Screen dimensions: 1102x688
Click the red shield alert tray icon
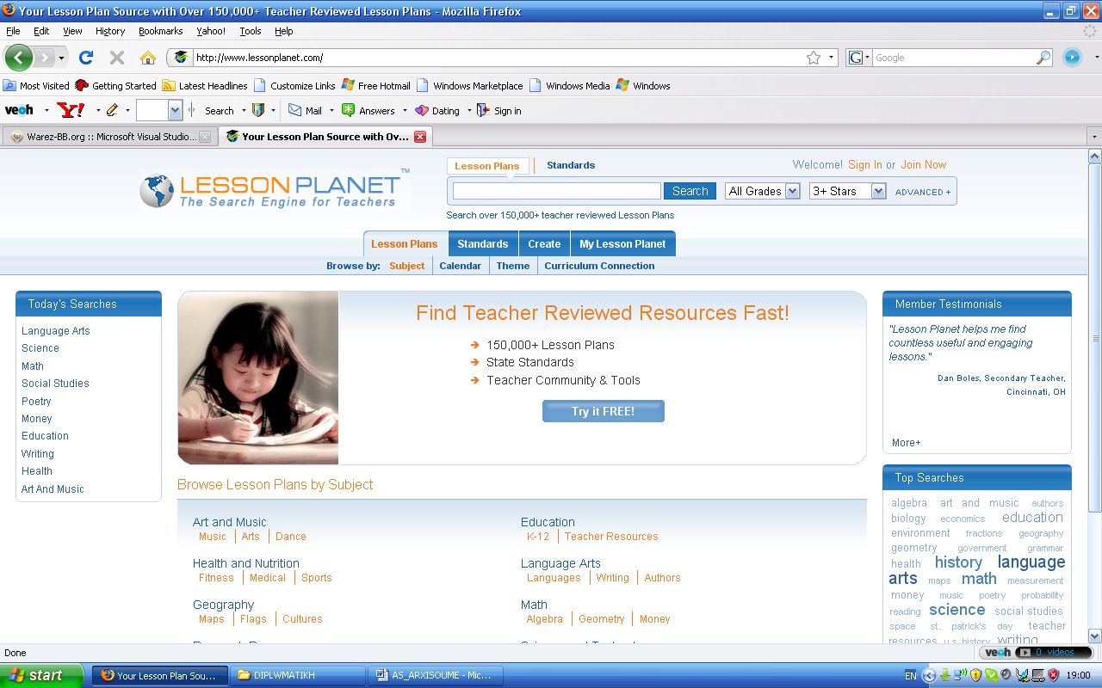point(1054,675)
